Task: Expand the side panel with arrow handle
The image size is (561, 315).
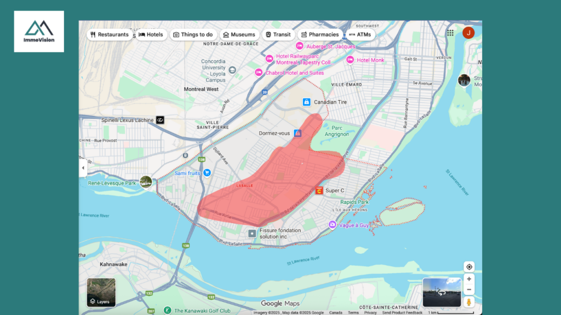Action: (x=83, y=168)
